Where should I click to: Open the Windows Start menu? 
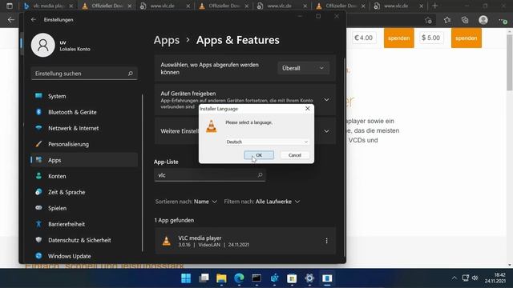[186, 278]
